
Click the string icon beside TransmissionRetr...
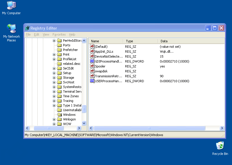[92, 76]
